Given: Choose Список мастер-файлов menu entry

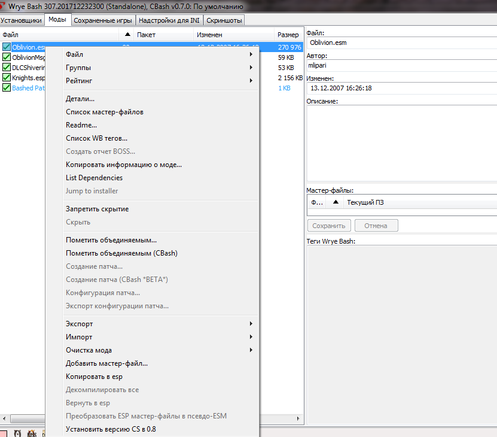Looking at the screenshot, I should pyautogui.click(x=161, y=112).
